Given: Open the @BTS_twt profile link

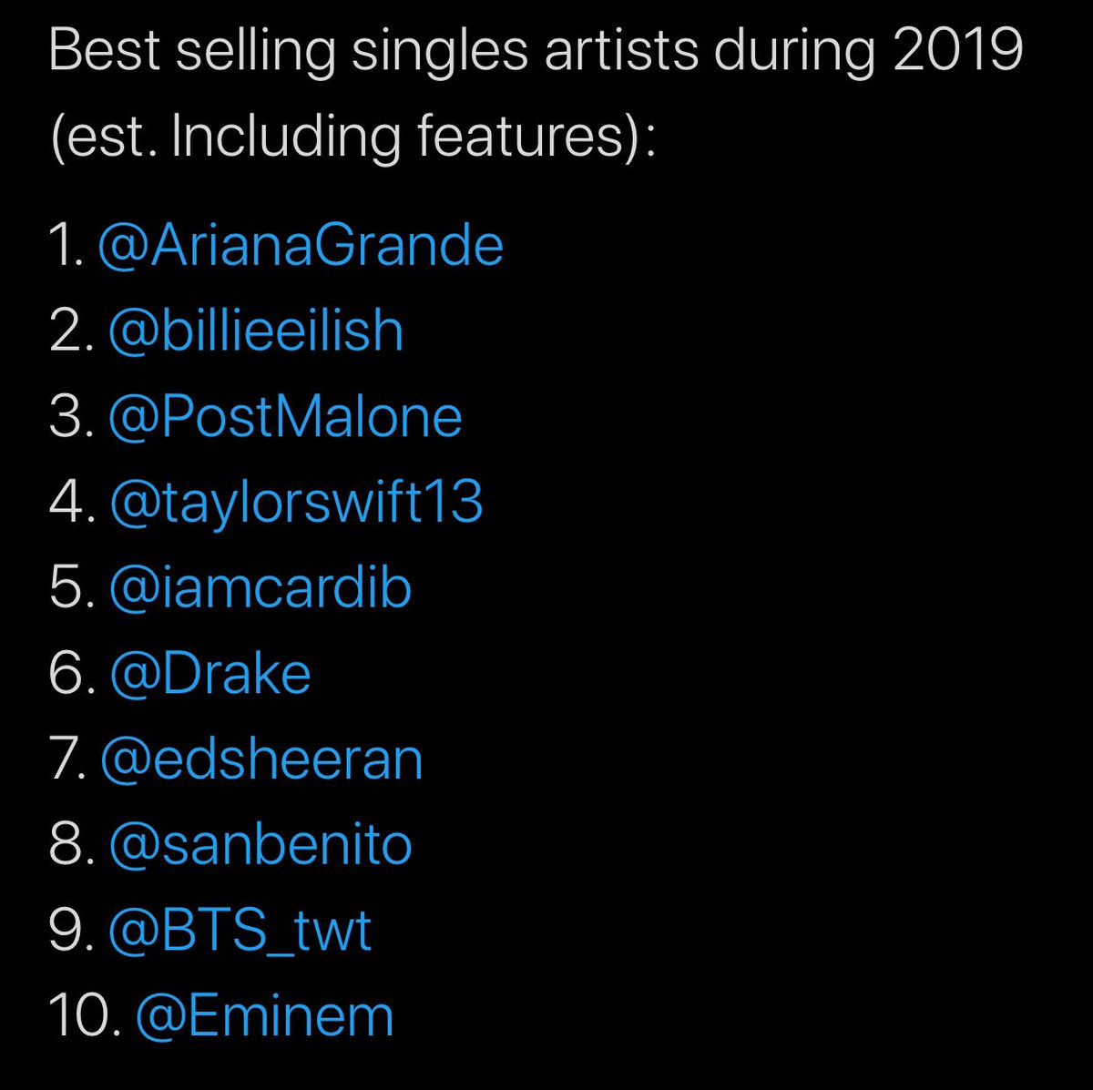Looking at the screenshot, I should point(240,932).
